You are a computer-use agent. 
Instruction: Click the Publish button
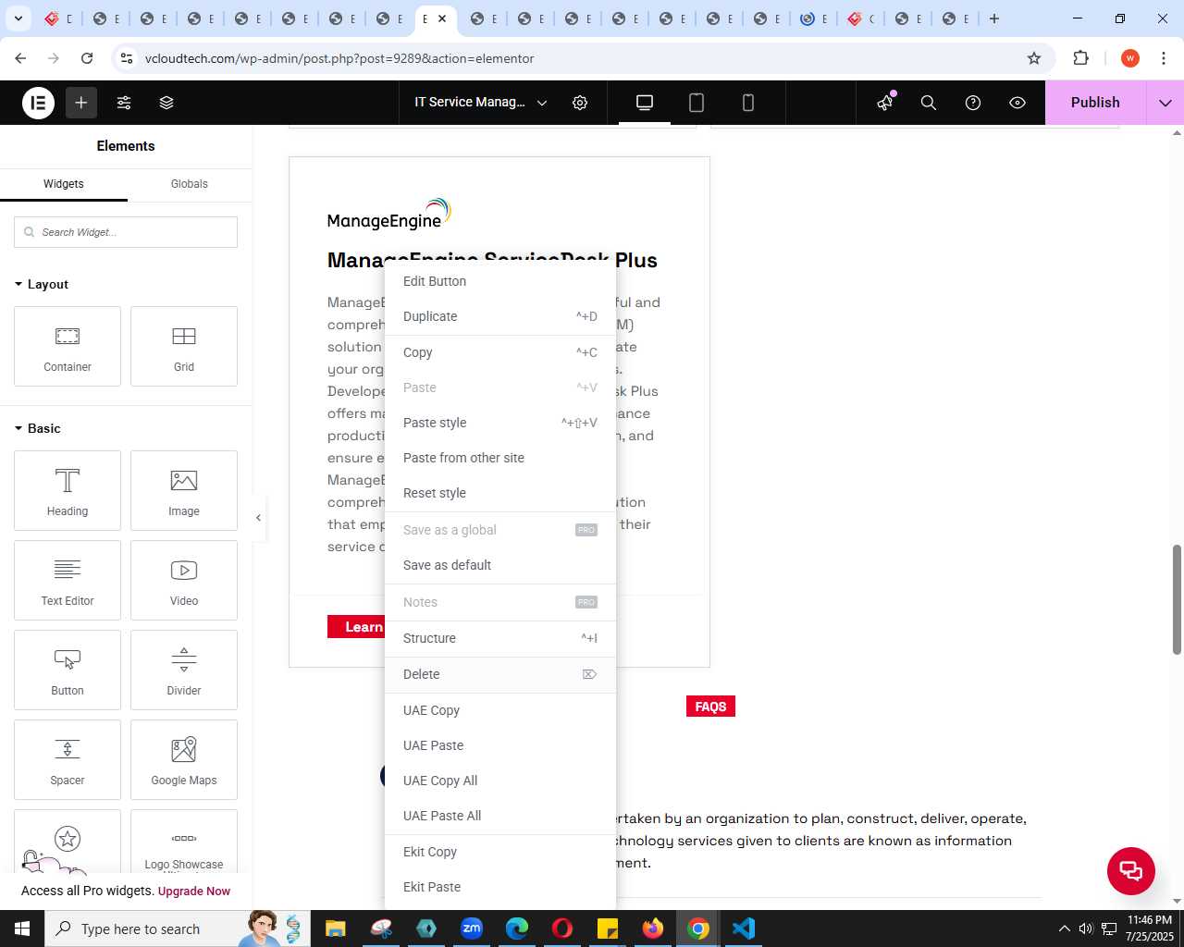(x=1095, y=103)
